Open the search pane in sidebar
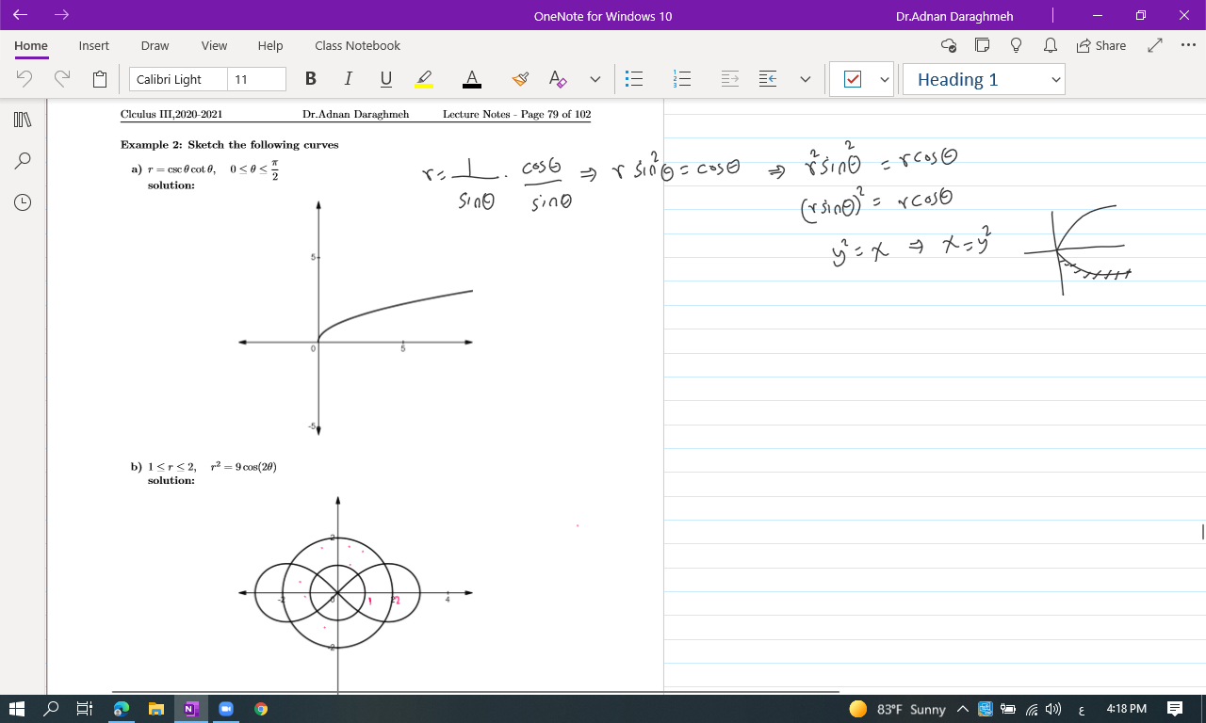The height and width of the screenshot is (723, 1206). (23, 161)
